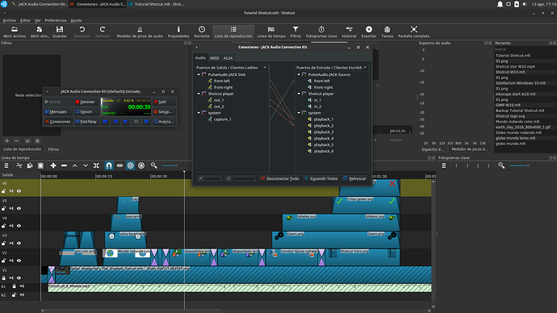Adjust the Fotogramas clave zoom slider
The image size is (557, 313).
point(519,165)
